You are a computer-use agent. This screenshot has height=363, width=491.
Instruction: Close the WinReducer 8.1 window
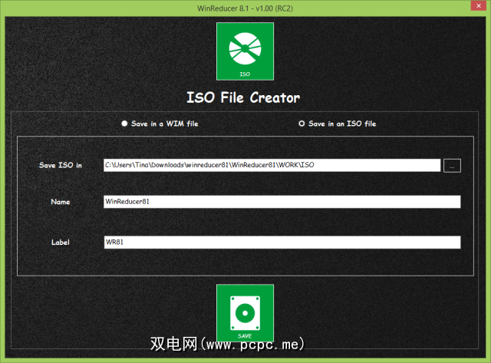point(479,5)
